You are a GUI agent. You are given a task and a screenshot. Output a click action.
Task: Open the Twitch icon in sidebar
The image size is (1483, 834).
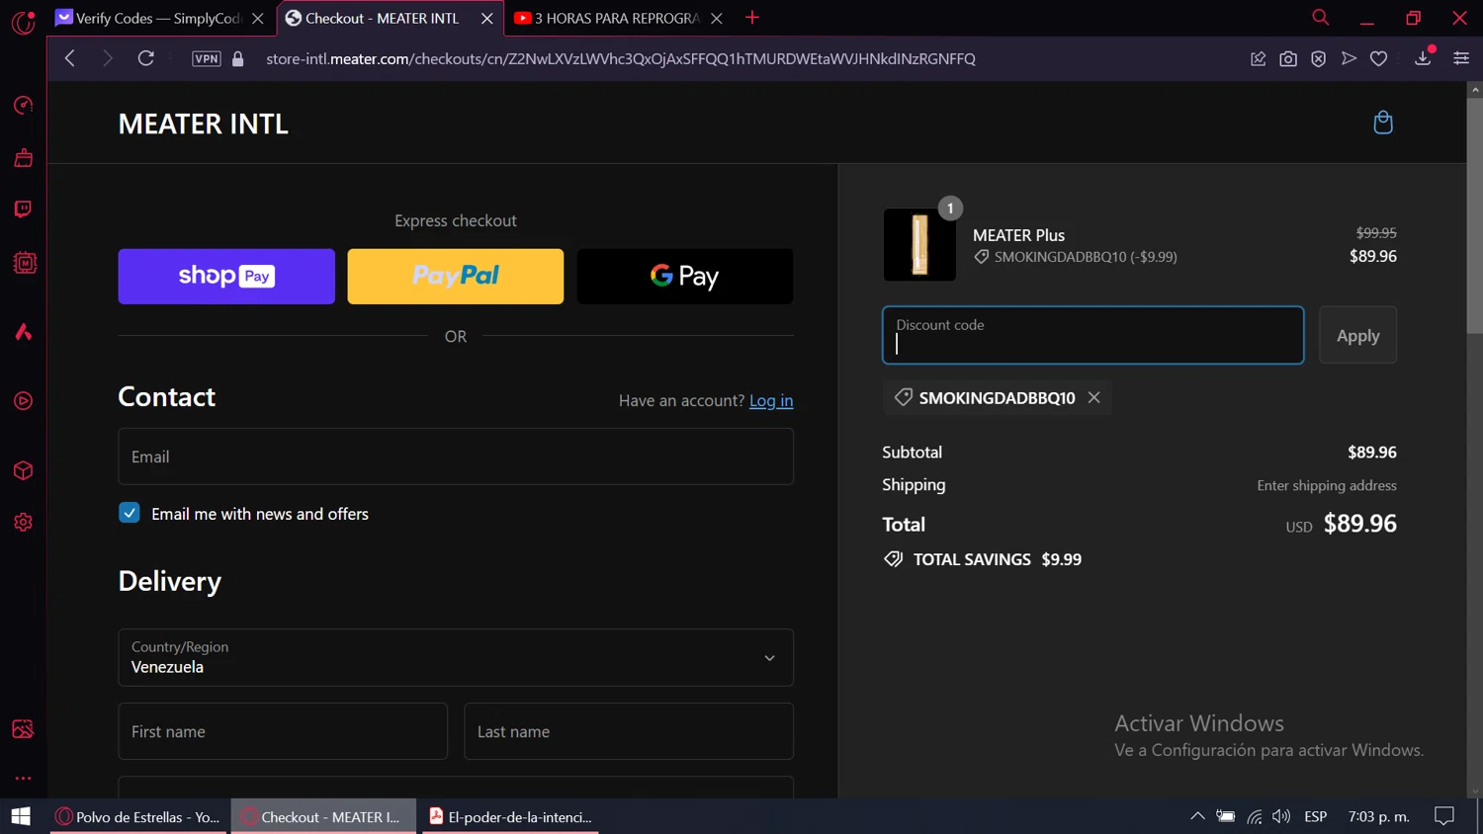pos(23,209)
